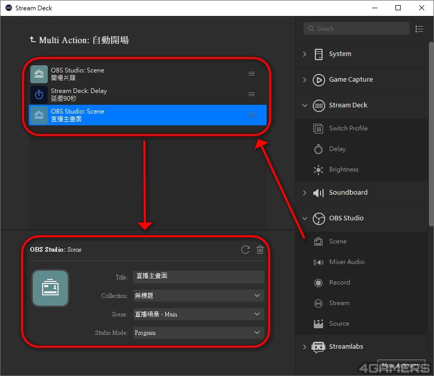Click the Multi Action: 自動開場 title

(84, 40)
